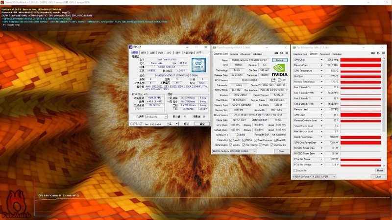Click the NVIDIA logo in GPU-Z
Image resolution: width=392 pixels, height=220 pixels.
coord(279,70)
